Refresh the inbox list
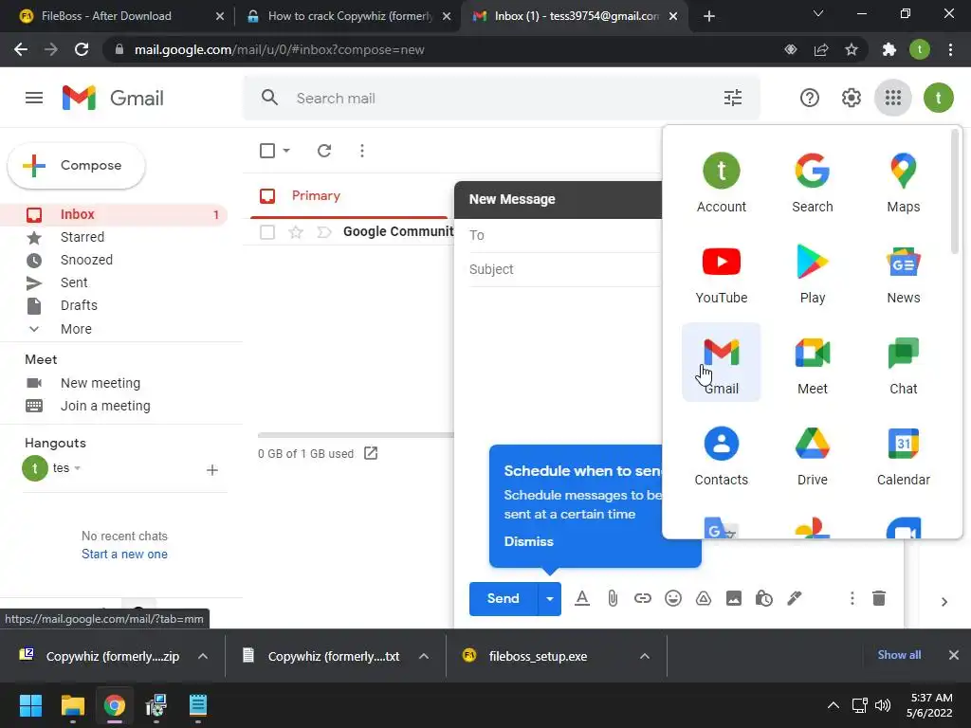 pos(324,151)
